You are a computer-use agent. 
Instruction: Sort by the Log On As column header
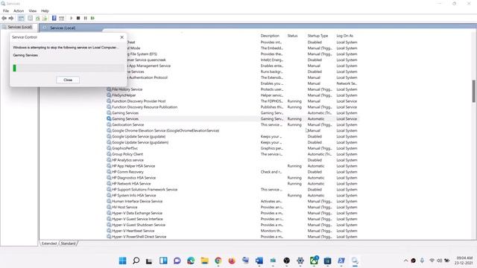pyautogui.click(x=344, y=36)
